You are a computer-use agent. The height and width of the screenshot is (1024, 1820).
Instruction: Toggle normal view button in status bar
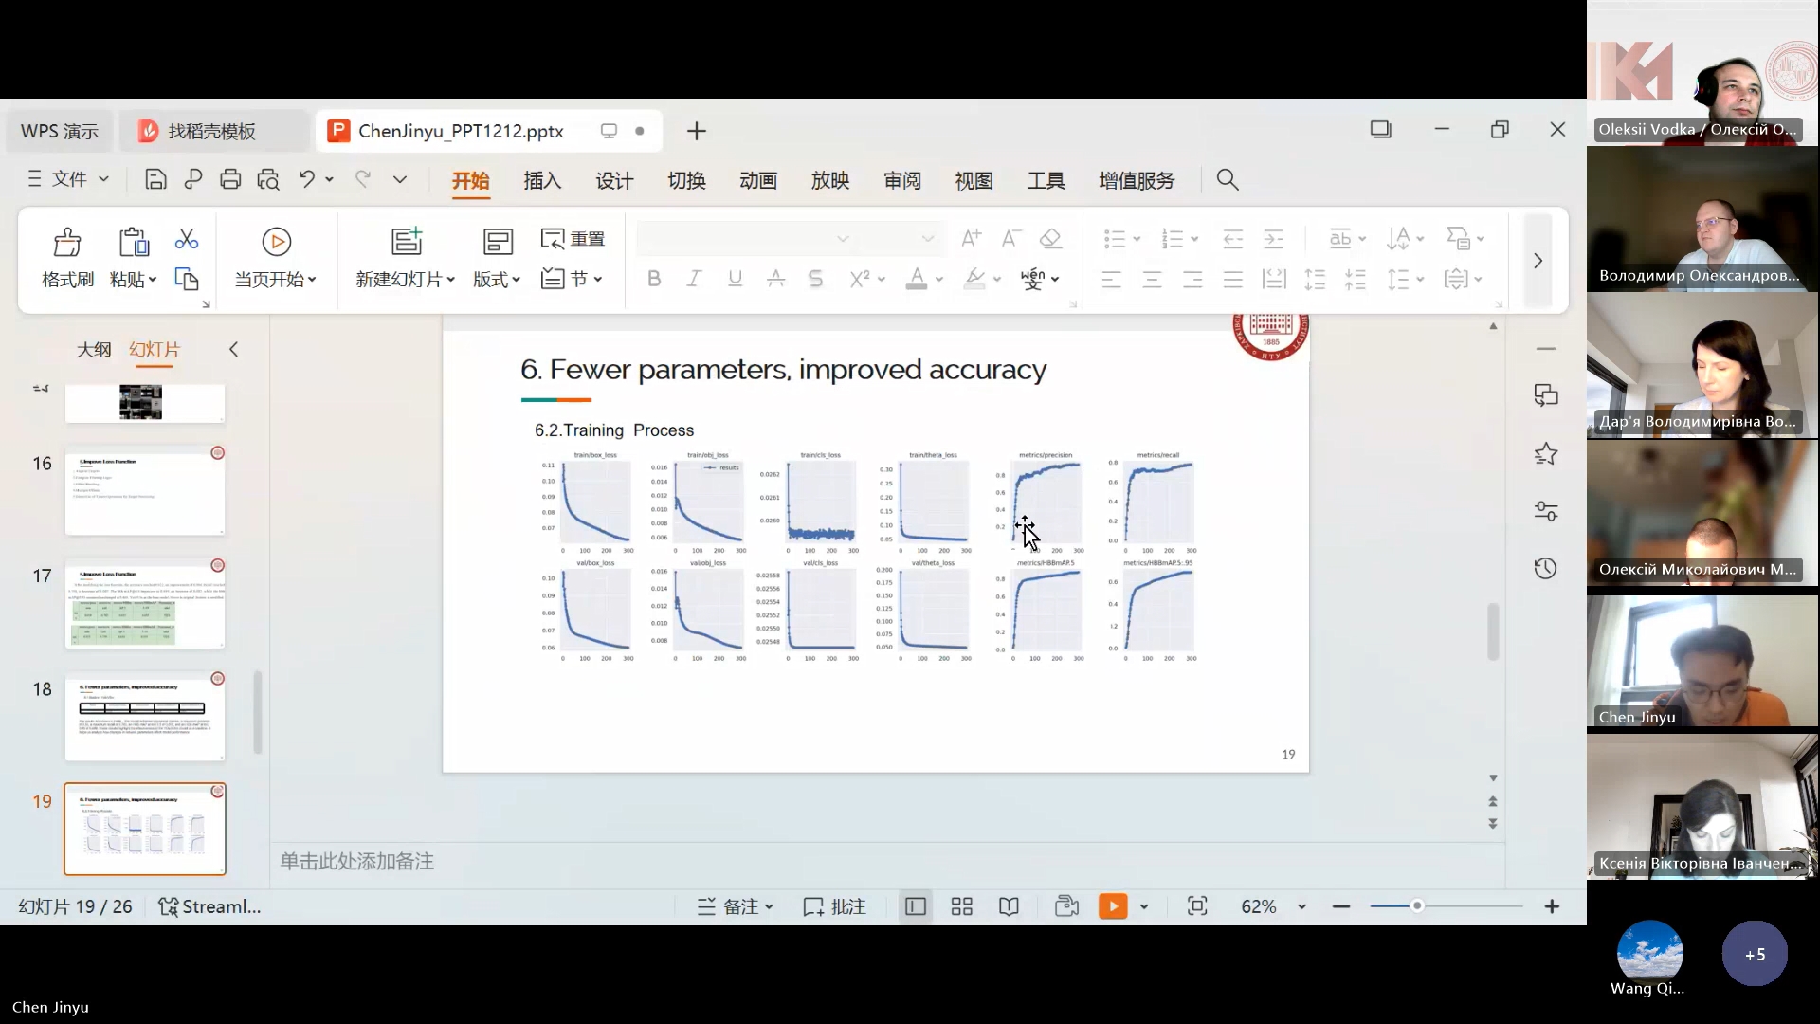pyautogui.click(x=915, y=907)
